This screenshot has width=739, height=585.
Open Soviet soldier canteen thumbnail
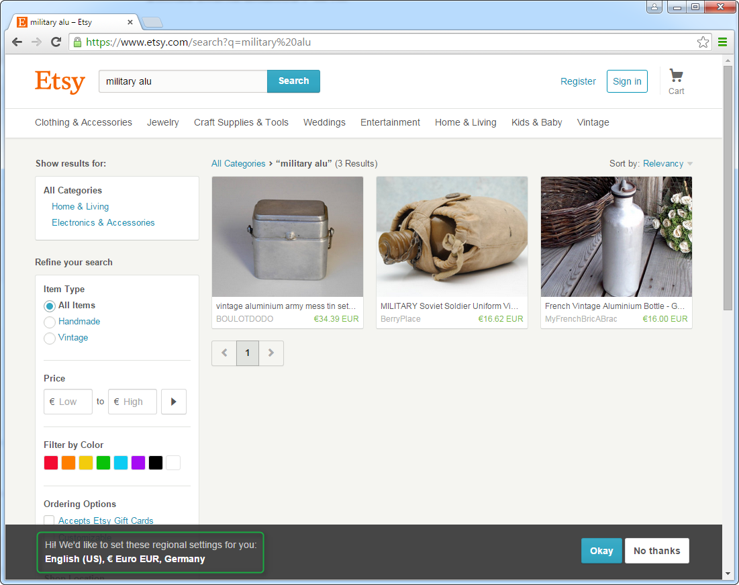(x=452, y=237)
